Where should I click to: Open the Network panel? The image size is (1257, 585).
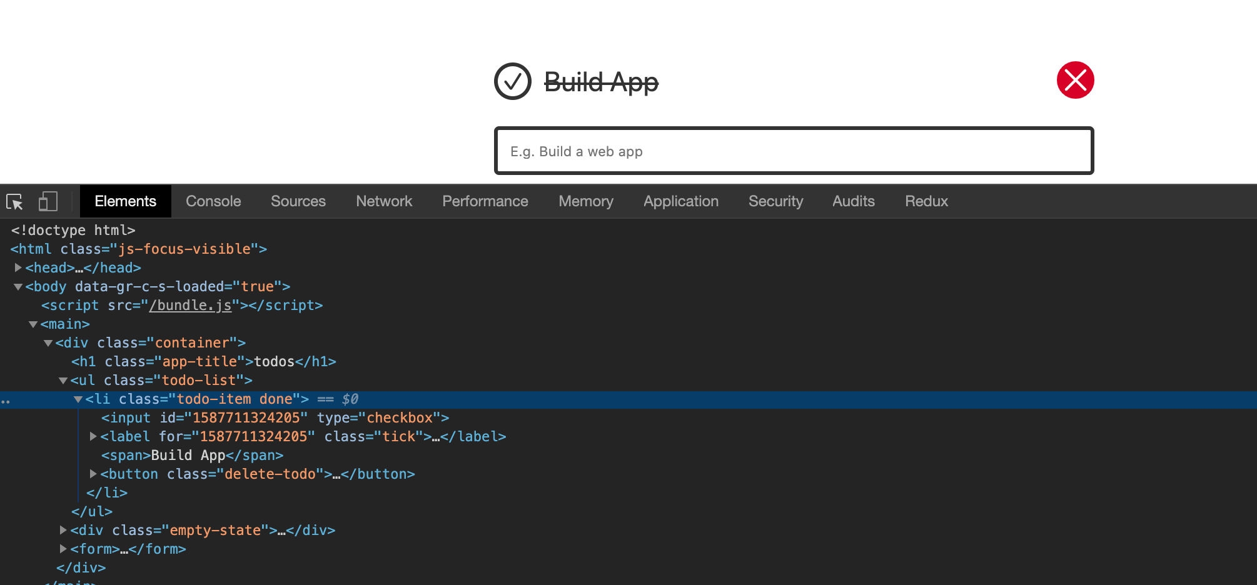[383, 201]
